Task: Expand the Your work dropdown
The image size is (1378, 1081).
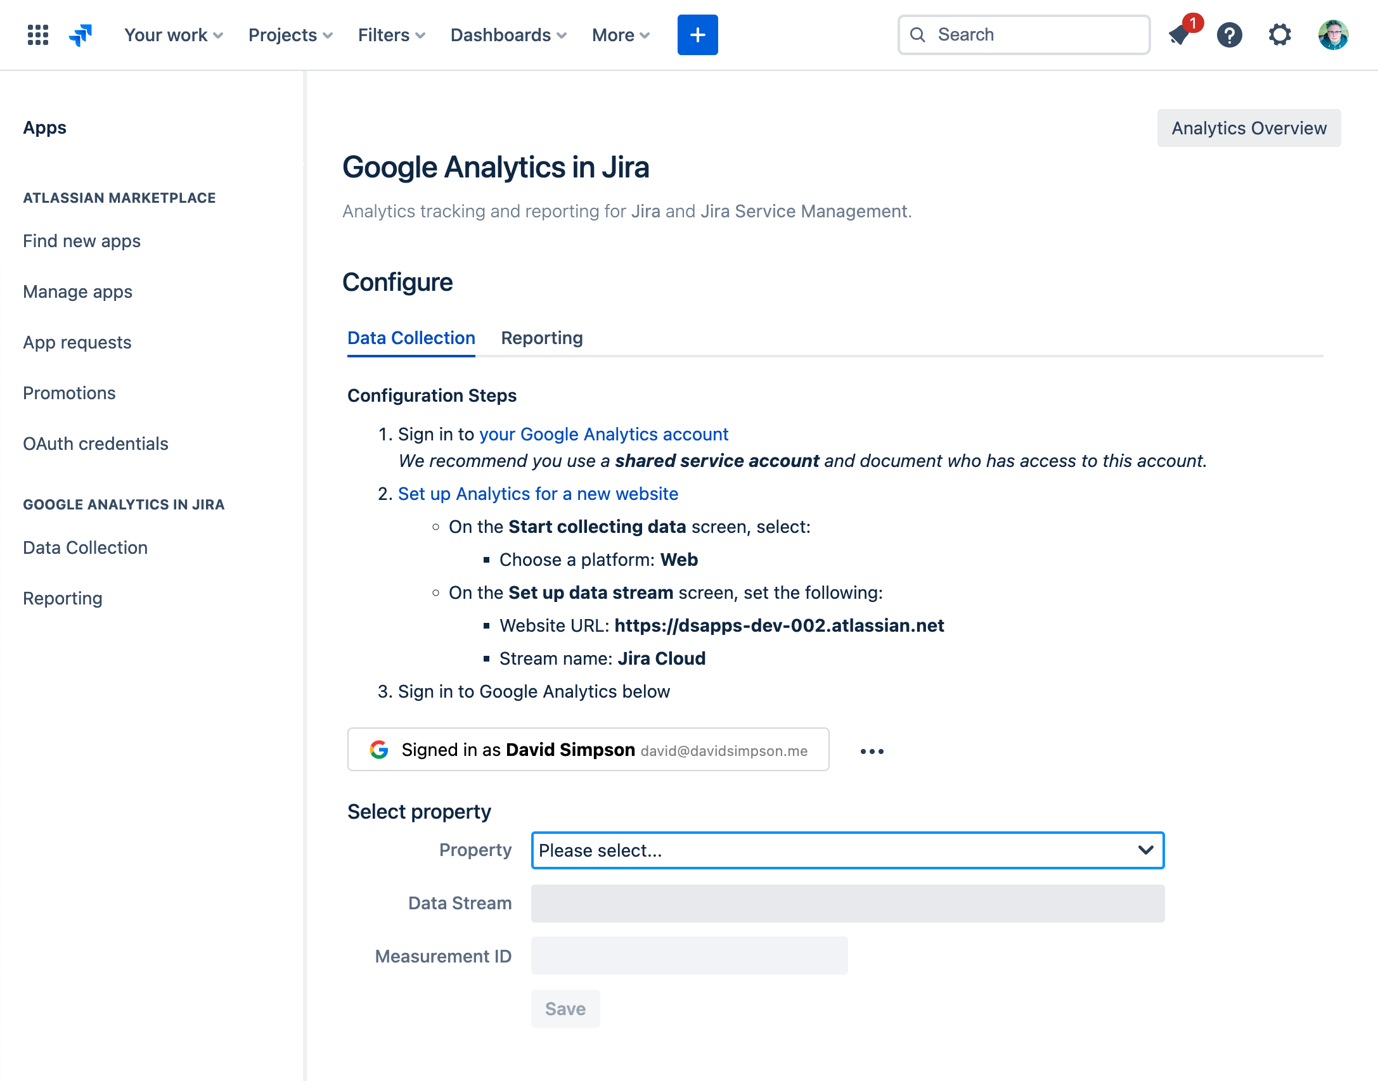Action: (173, 35)
